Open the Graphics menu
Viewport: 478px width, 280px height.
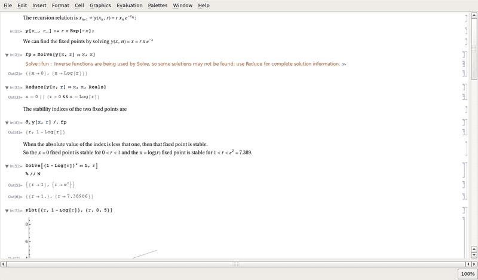click(100, 5)
